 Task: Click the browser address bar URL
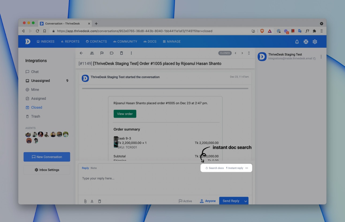(x=135, y=31)
